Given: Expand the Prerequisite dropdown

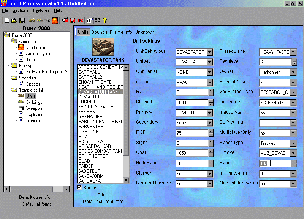Looking at the screenshot, I should click(293, 52).
